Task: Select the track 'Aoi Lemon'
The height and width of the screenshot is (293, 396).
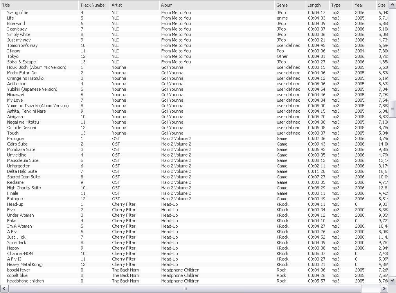Action: click(17, 84)
